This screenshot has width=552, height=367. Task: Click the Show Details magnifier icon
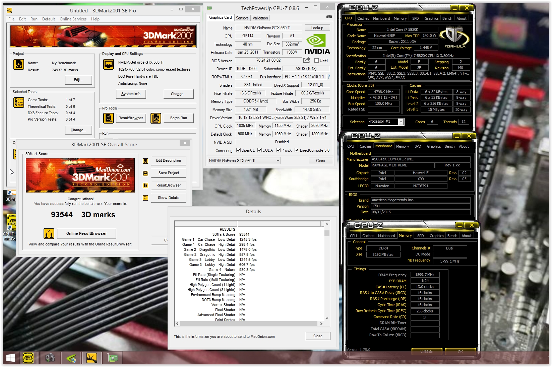(145, 198)
